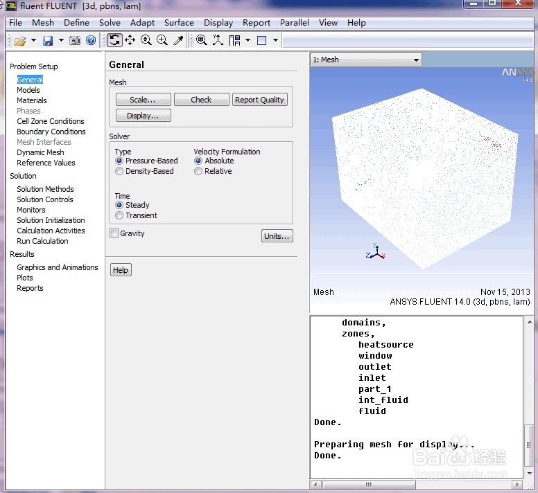
Task: Expand the open file dropdown arrow
Action: [33, 40]
